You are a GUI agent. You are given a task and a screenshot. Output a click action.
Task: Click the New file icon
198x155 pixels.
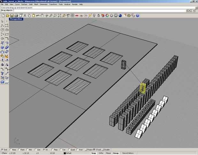(3, 16)
